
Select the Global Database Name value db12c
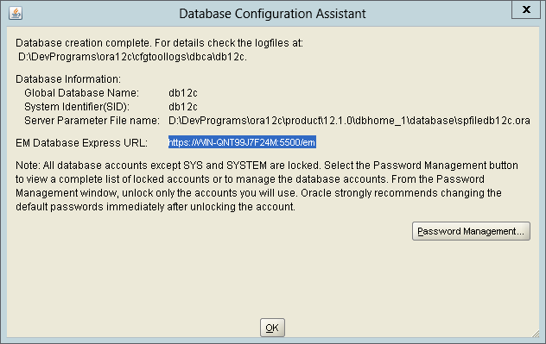pyautogui.click(x=183, y=93)
